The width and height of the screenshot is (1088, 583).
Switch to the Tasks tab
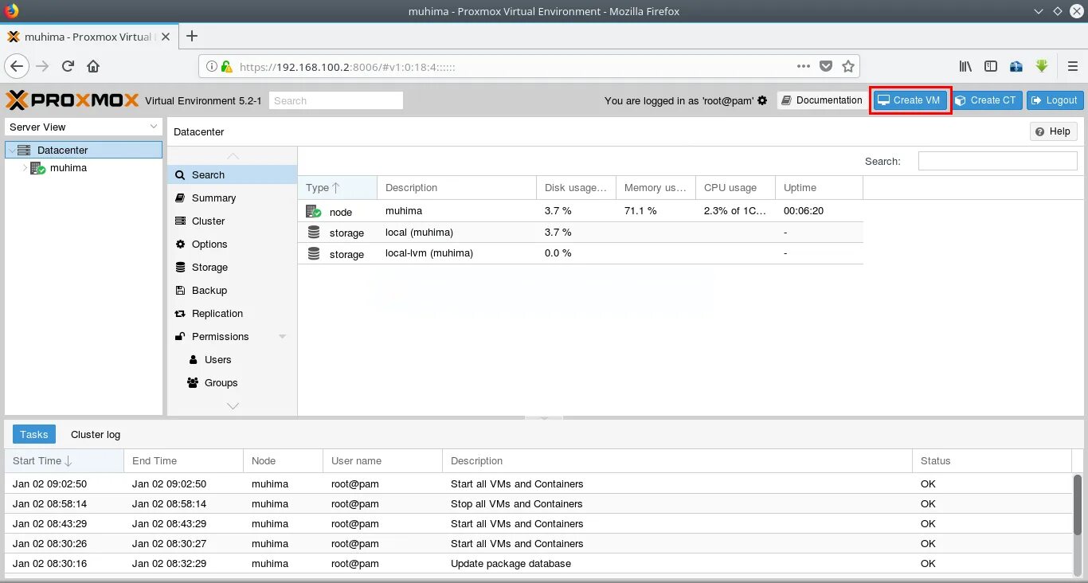pos(34,434)
